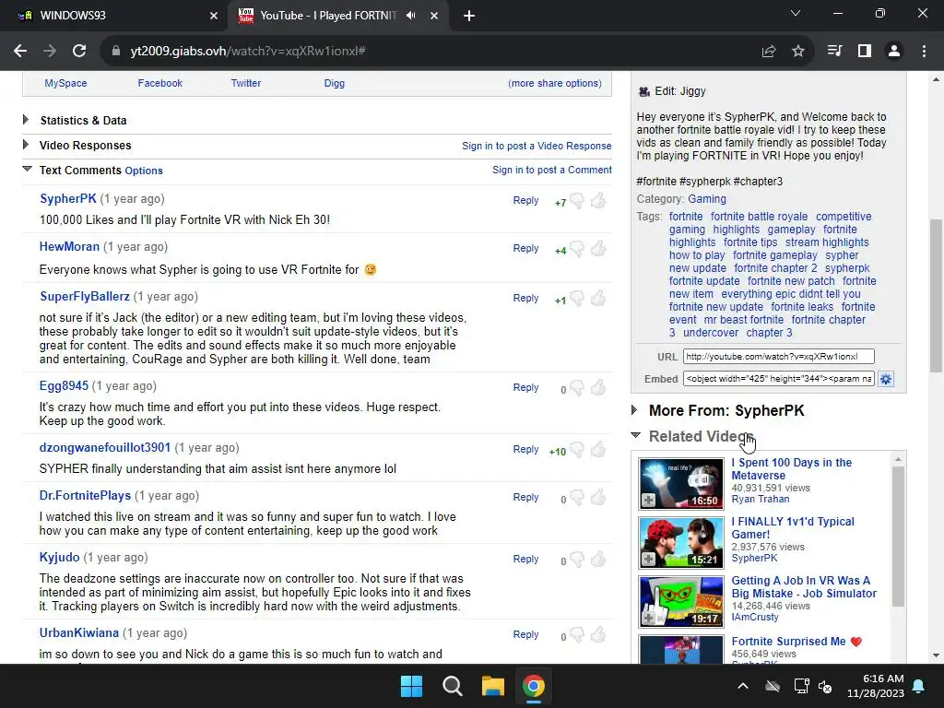The image size is (944, 708).
Task: Thumbs down Kyjudo's comment
Action: (x=577, y=560)
